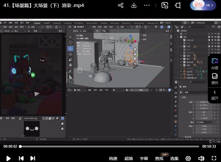Image resolution: width=221 pixels, height=162 pixels.
Task: Open the 课件 courseware panel
Action: (x=215, y=79)
